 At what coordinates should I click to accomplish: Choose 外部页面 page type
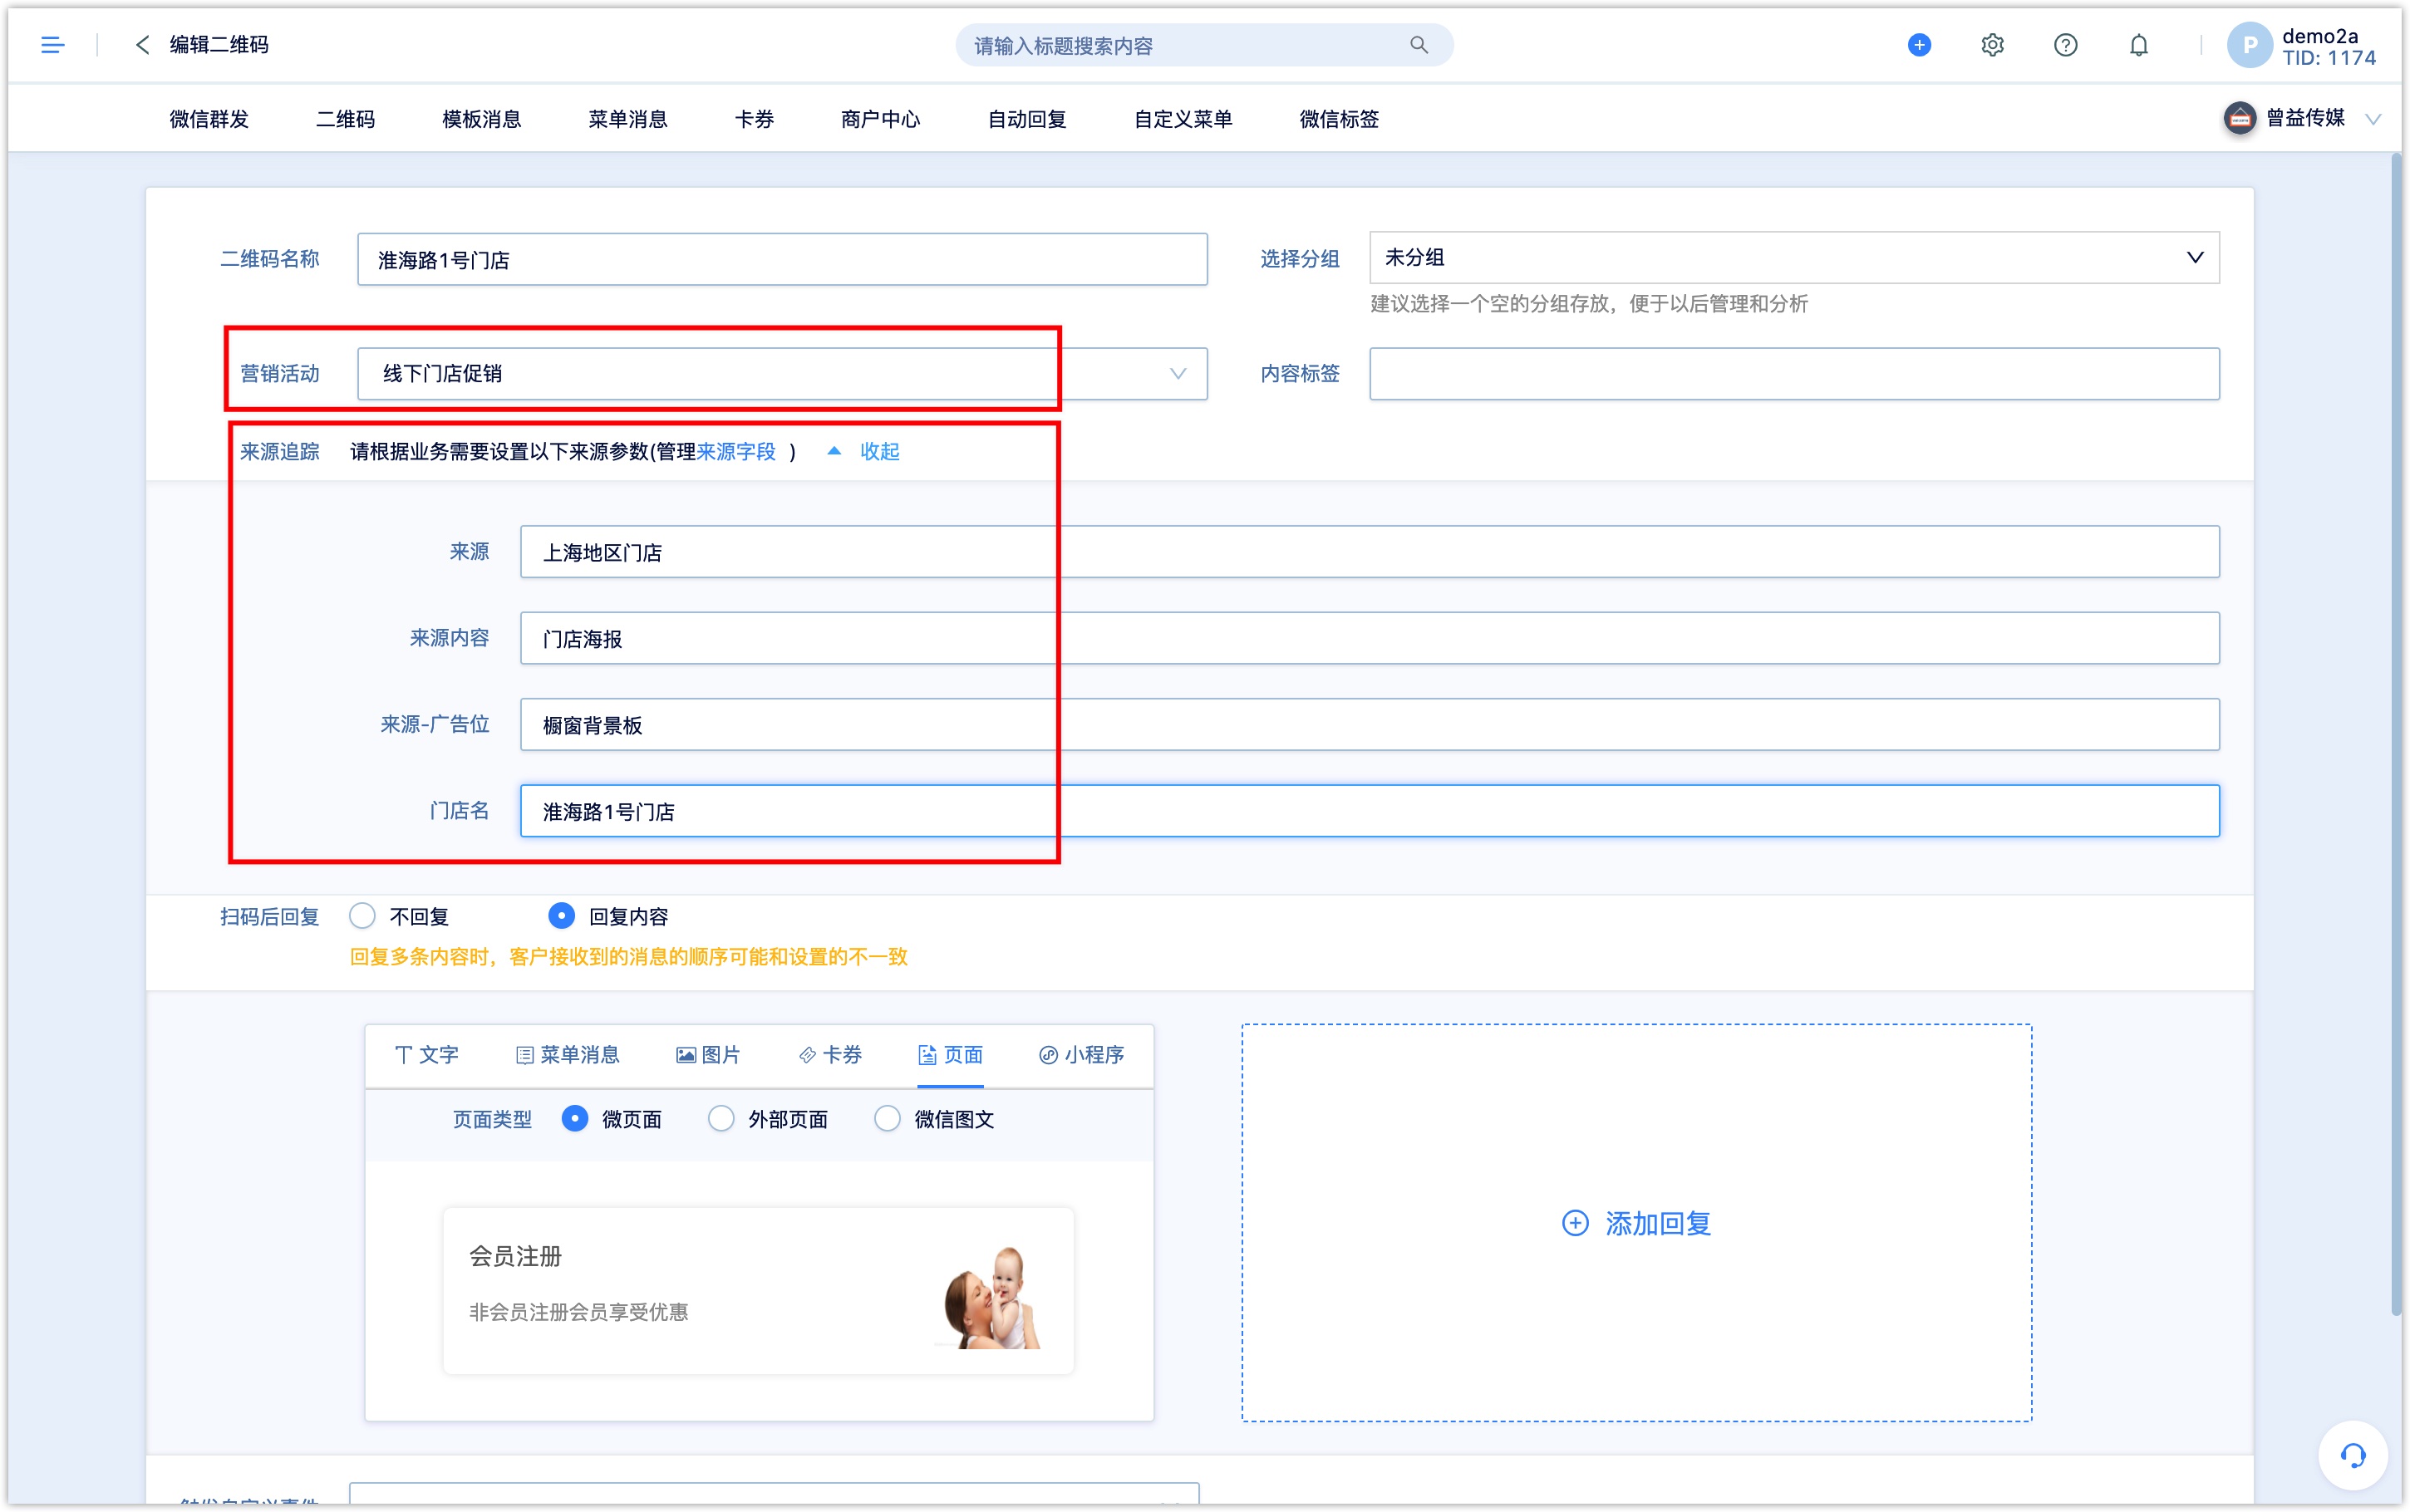721,1118
